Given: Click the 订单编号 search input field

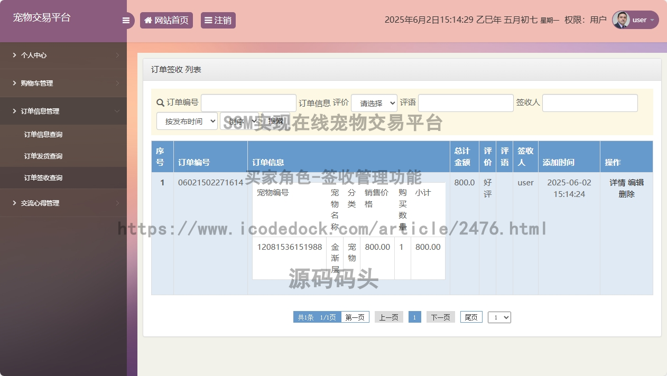Looking at the screenshot, I should (x=248, y=103).
